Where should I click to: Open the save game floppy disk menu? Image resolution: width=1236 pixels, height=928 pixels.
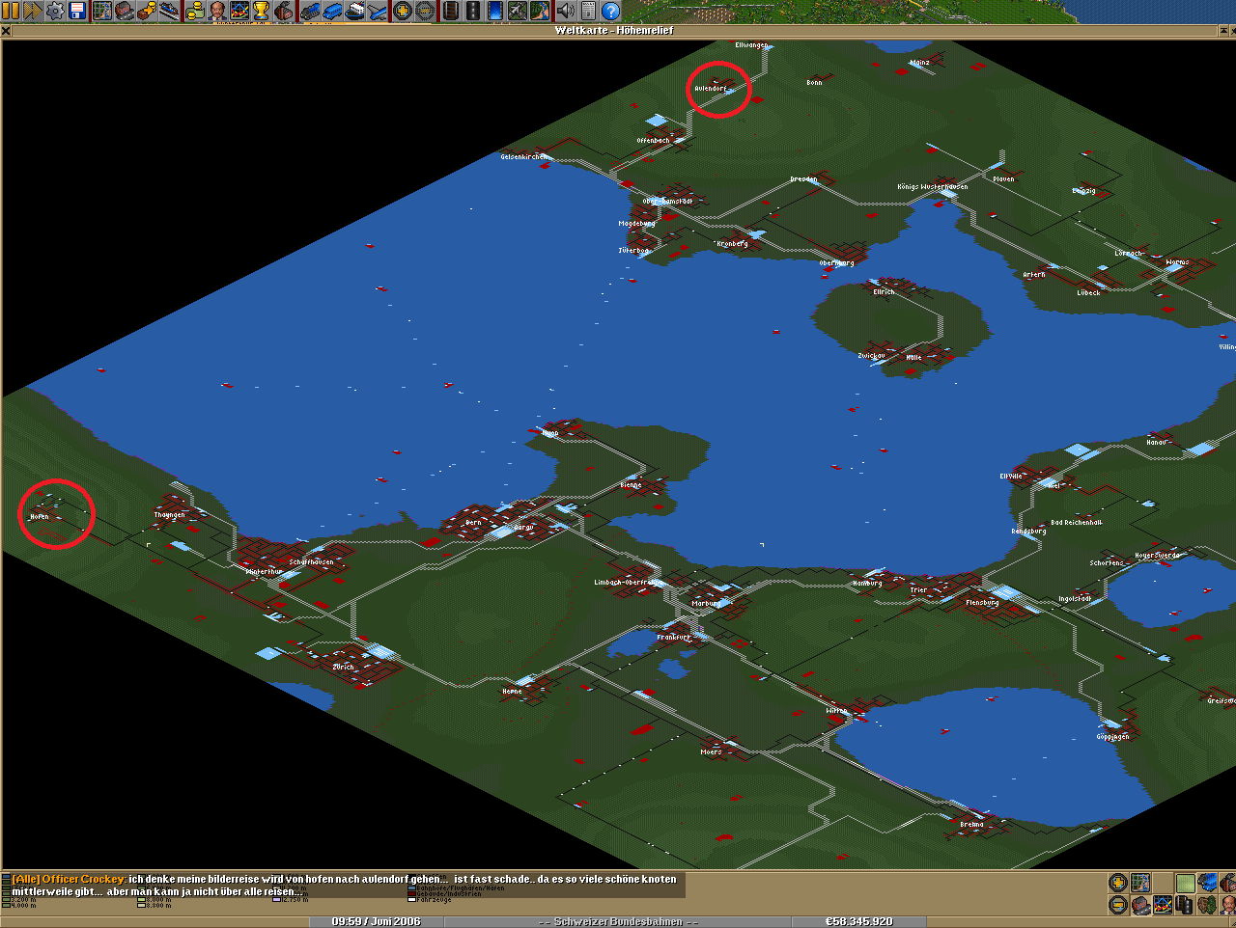77,11
